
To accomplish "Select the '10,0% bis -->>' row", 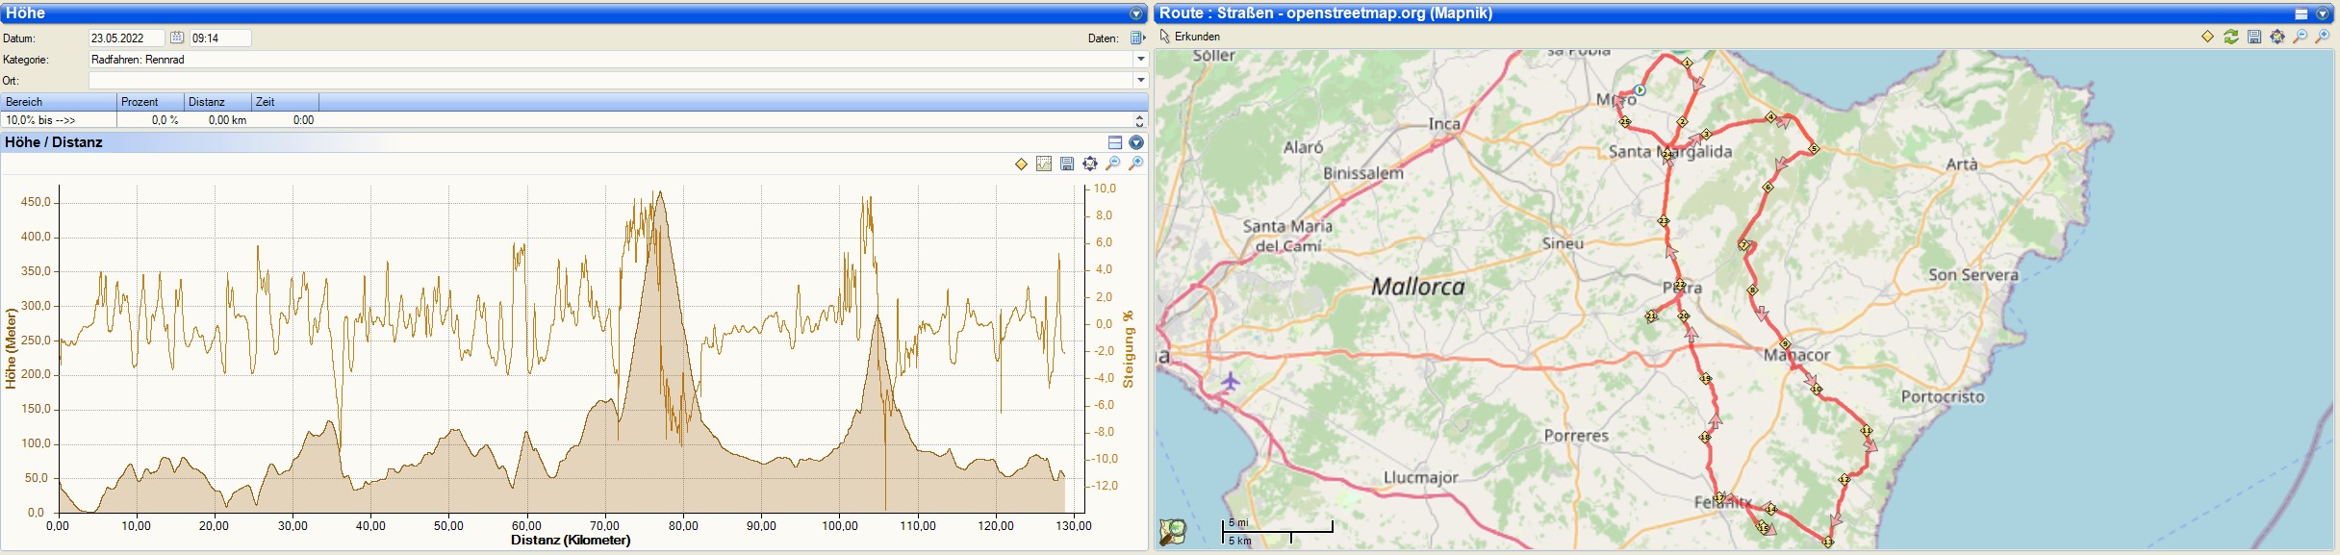I will [x=58, y=120].
